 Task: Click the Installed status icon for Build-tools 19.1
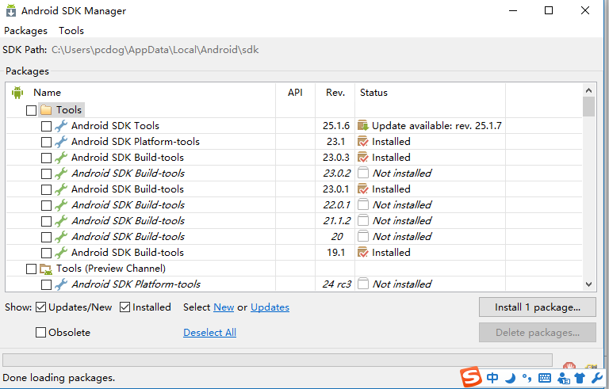[362, 253]
